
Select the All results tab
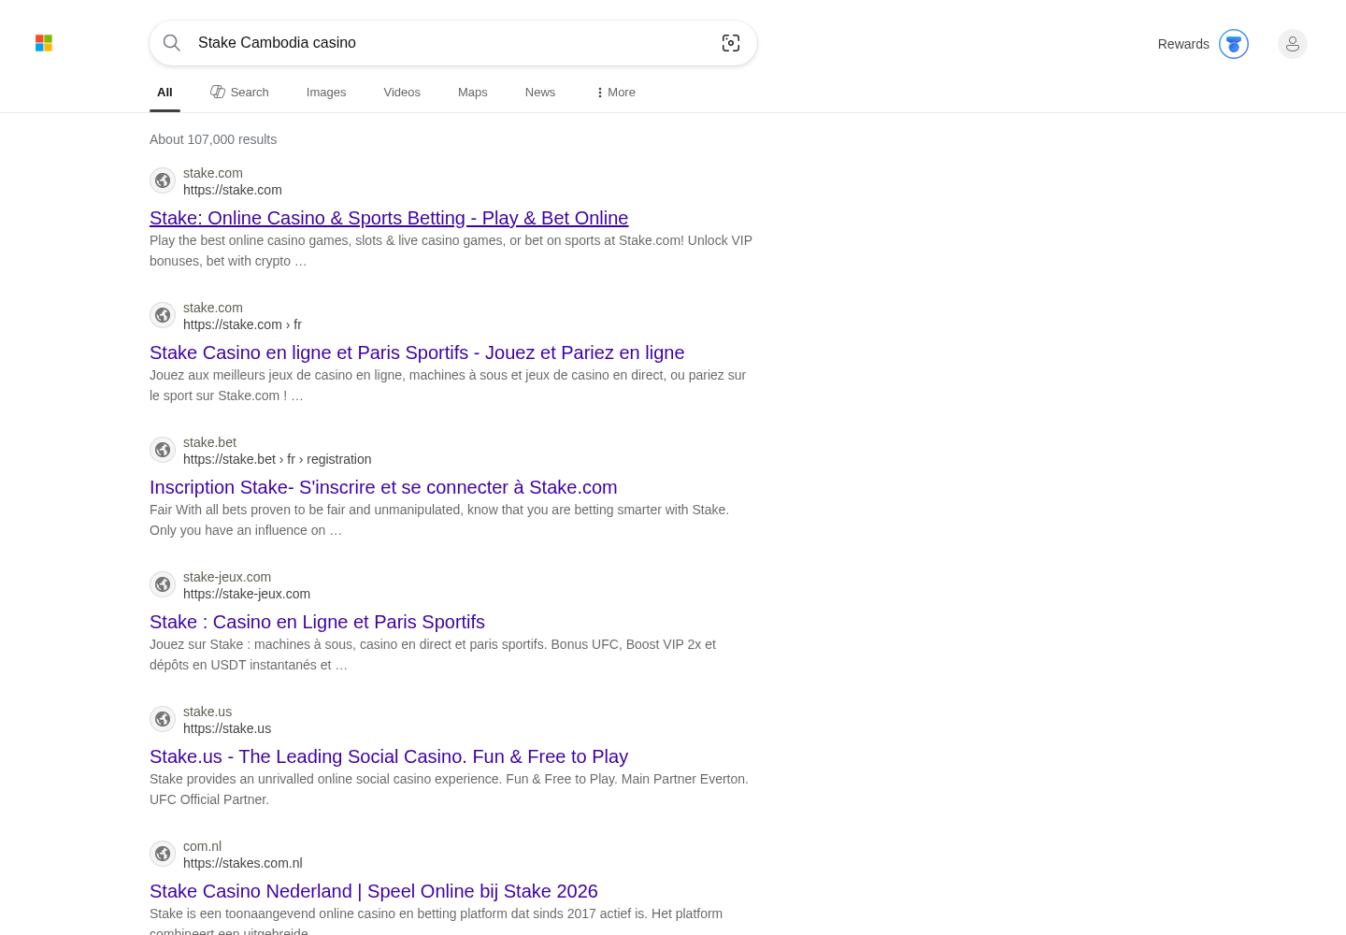coord(165,93)
